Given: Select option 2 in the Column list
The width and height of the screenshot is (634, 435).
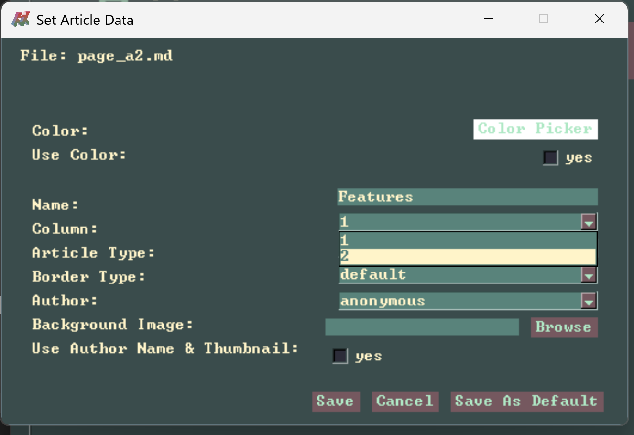Looking at the screenshot, I should [x=467, y=257].
